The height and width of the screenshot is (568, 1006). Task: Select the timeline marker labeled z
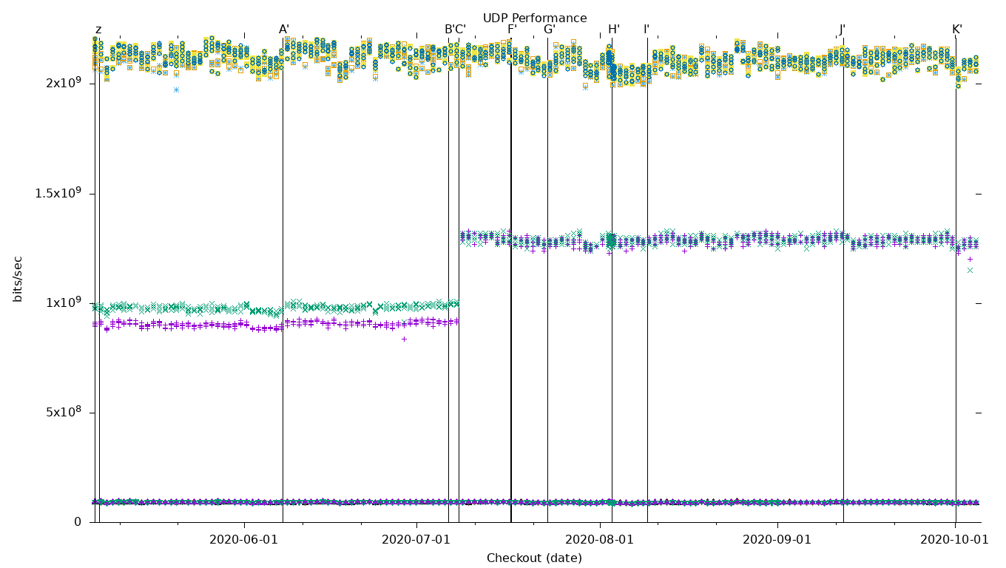point(98,30)
